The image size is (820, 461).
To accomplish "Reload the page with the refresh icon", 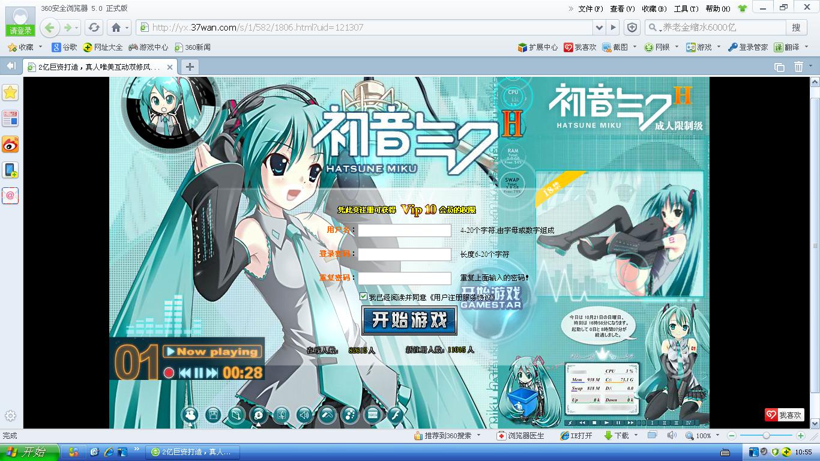I will tap(94, 28).
